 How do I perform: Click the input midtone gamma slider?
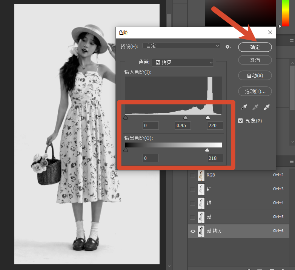coord(186,118)
